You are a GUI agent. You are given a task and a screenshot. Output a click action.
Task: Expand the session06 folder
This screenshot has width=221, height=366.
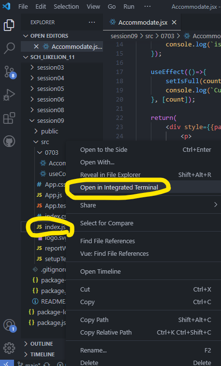click(x=62, y=100)
